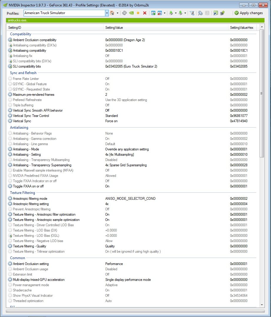Click the green NVIDIA logo toolbar icon
The image size is (271, 317).
(x=131, y=13)
